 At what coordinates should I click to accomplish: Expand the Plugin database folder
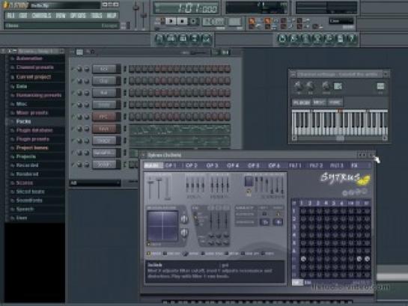tap(34, 130)
